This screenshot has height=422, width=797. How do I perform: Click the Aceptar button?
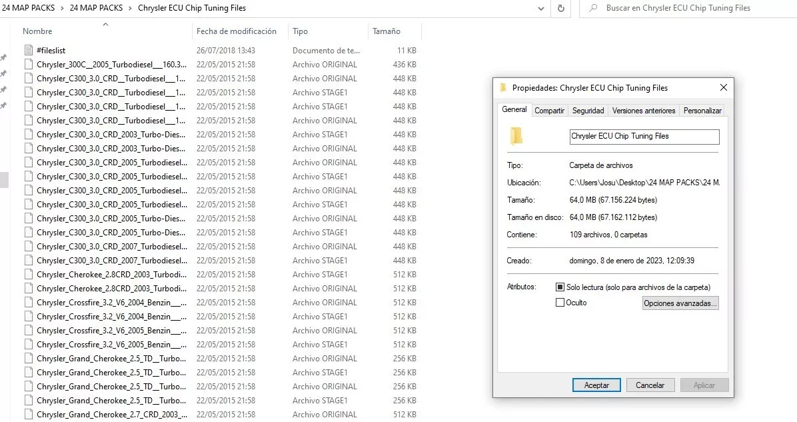coord(596,385)
